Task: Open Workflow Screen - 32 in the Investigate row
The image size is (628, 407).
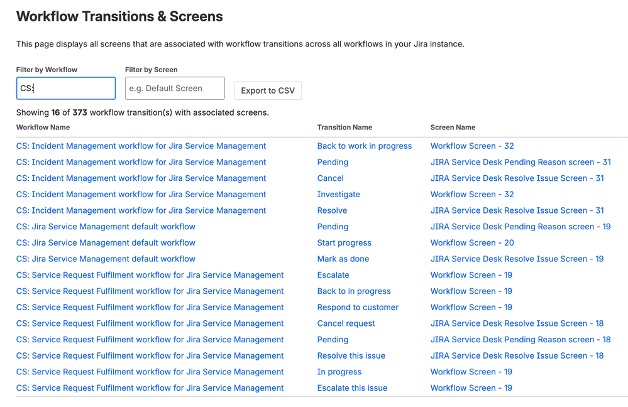Action: coord(472,195)
